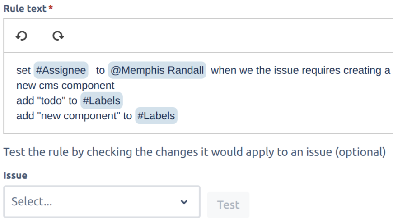
Task: Click word "to" before @Memphis Randall
Action: 100,71
